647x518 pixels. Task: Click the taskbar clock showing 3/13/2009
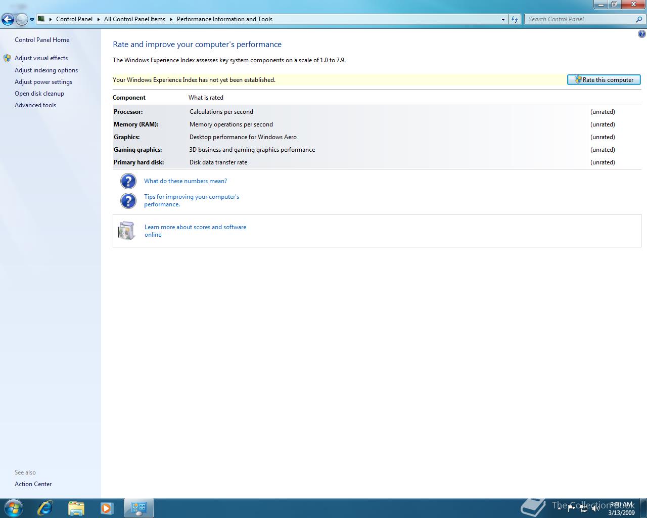[x=621, y=508]
